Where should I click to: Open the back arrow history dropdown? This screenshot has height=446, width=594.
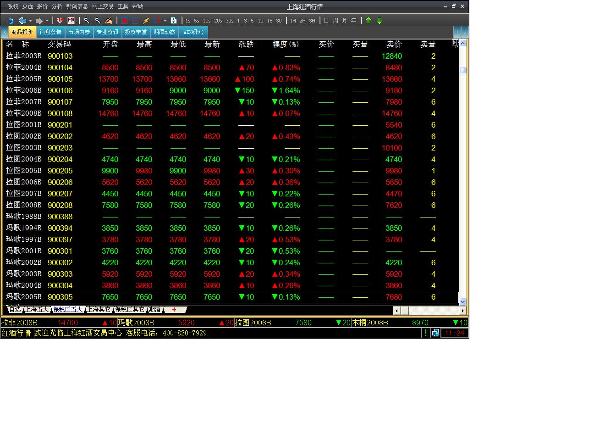pos(30,21)
